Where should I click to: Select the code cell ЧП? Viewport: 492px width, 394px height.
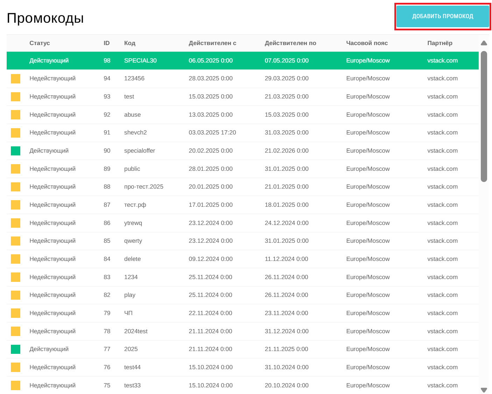[x=128, y=313]
